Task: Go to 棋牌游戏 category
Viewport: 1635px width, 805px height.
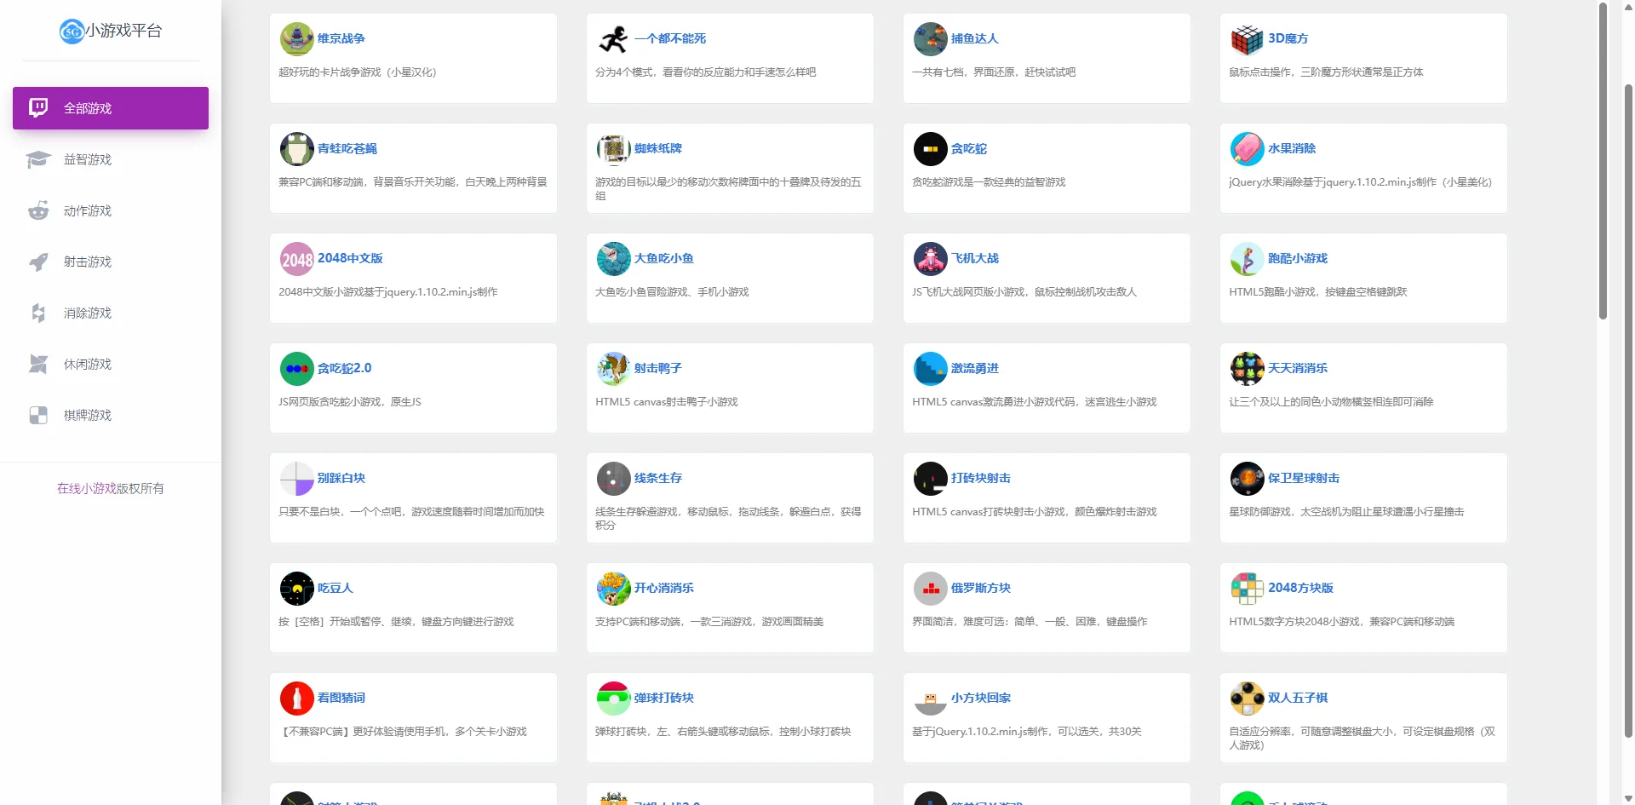Action: 88,416
